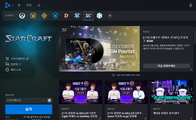Select the Diablo III icon

[x=66, y=16]
